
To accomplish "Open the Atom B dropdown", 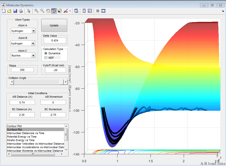I will [x=33, y=43].
